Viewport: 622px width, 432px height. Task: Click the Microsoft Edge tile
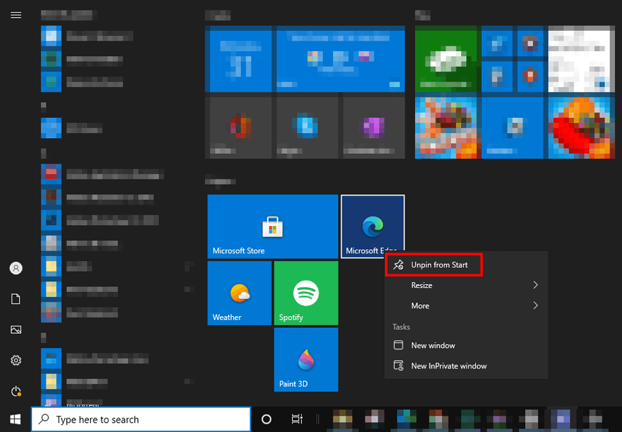click(372, 225)
